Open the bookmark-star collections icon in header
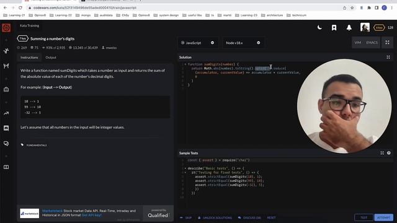The height and width of the screenshot is (223, 397). pos(334,27)
